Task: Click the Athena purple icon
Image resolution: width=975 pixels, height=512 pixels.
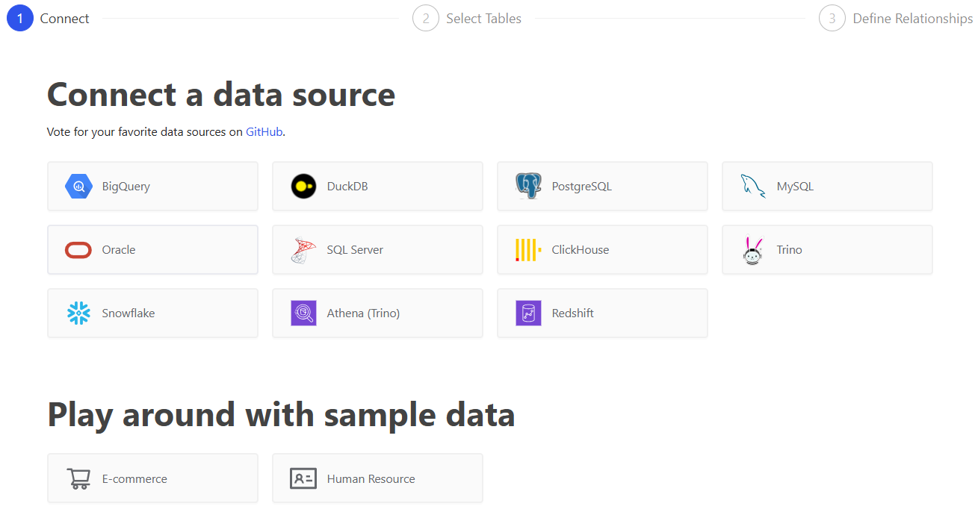Action: coord(303,313)
